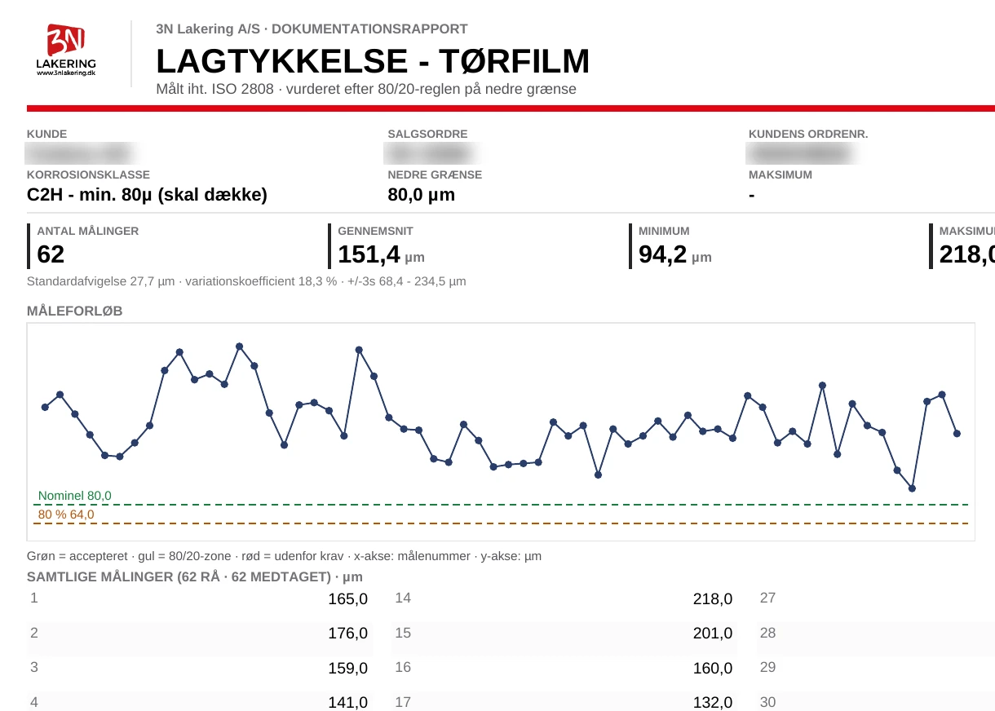Select the lower limit value 80,0 µm
Viewport: 995px width, 711px height.
pos(421,195)
